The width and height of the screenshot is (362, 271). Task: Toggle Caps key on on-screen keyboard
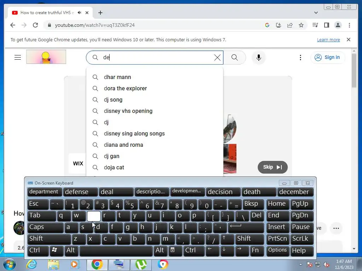click(45, 227)
